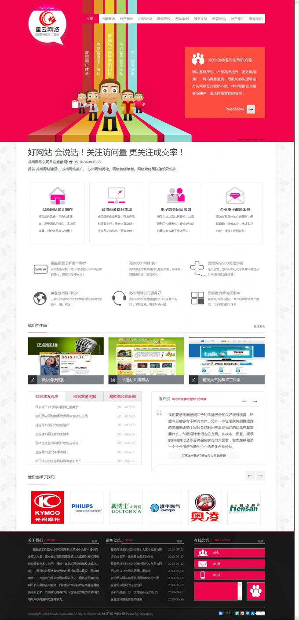The width and height of the screenshot is (299, 620).
Task: Open the PHILIPS client logo
Action: tap(87, 507)
